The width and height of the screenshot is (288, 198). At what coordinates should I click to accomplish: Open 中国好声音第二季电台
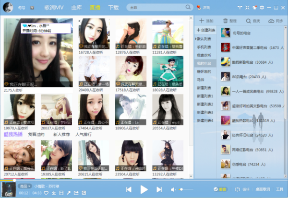[x=252, y=47]
